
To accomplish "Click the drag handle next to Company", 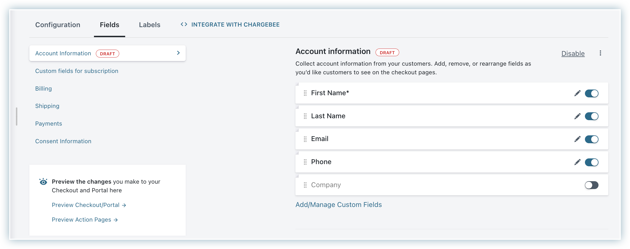I will [305, 185].
